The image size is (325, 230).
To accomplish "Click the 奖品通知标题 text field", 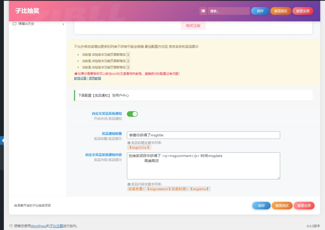I will coord(203,135).
